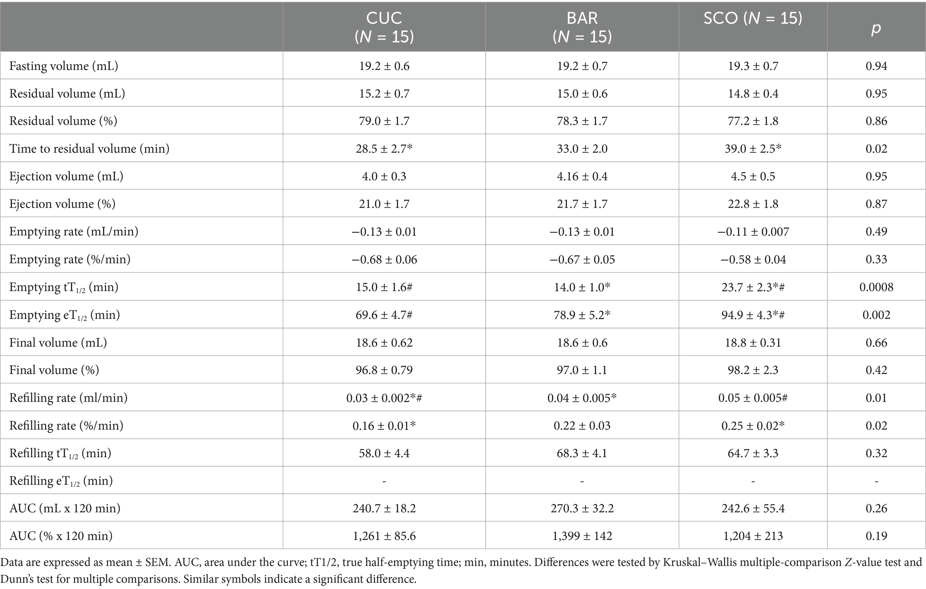The height and width of the screenshot is (589, 926).
Task: Click the Refilling eT1/2 (min) row label
Action: click(61, 481)
